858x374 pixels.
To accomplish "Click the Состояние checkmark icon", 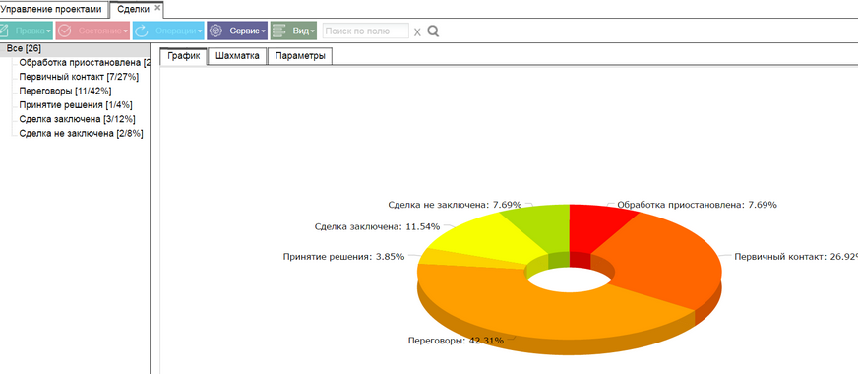I will coord(65,31).
